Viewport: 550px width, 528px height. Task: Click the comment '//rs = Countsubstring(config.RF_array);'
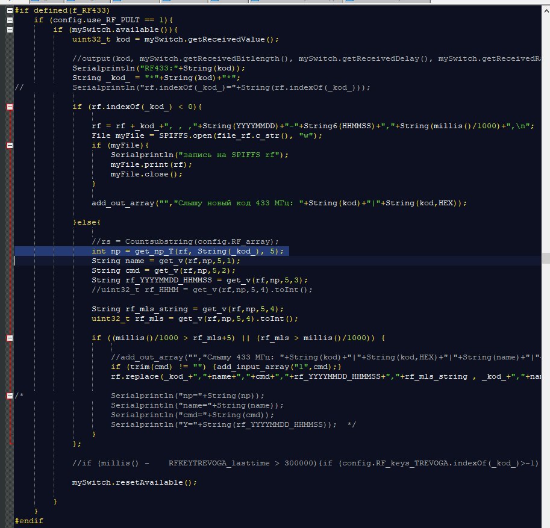pyautogui.click(x=185, y=241)
